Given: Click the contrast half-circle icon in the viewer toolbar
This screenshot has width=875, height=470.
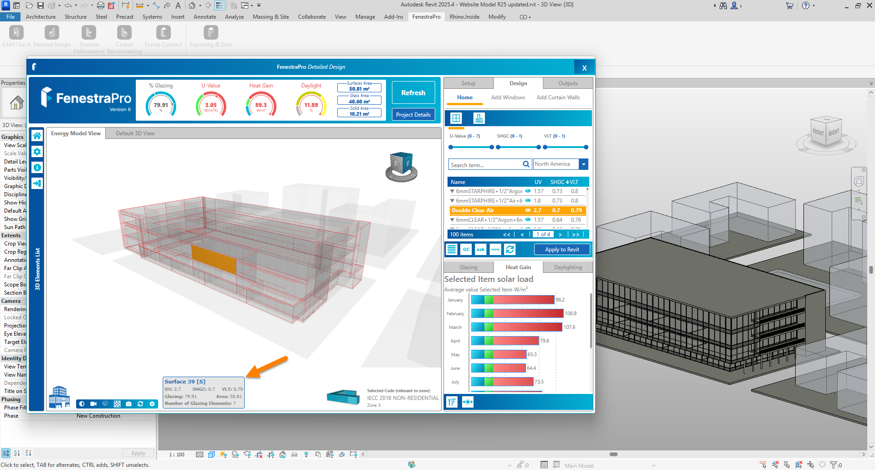Looking at the screenshot, I should click(82, 404).
